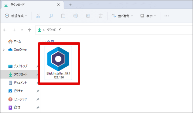Click the pin icon beside ピクチャ
Viewport: 193px width, 113px height.
[38, 91]
